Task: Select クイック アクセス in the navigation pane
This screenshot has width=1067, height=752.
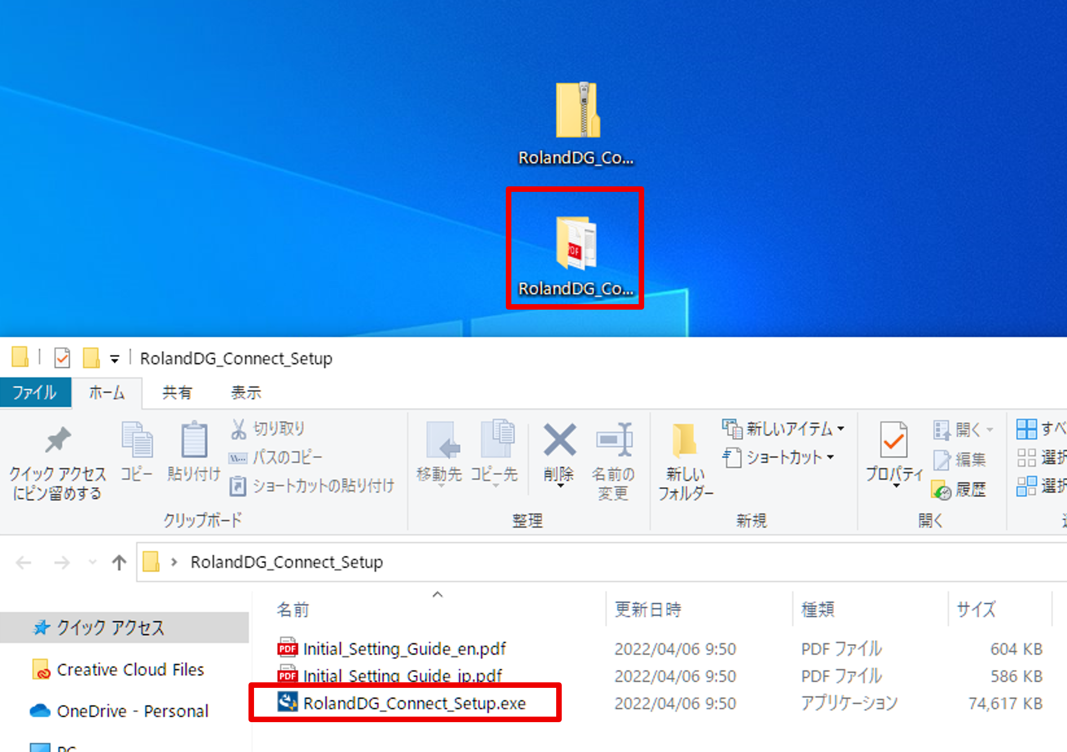Action: [x=125, y=628]
